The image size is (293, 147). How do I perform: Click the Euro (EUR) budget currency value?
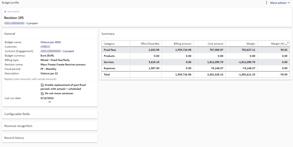(x=47, y=56)
